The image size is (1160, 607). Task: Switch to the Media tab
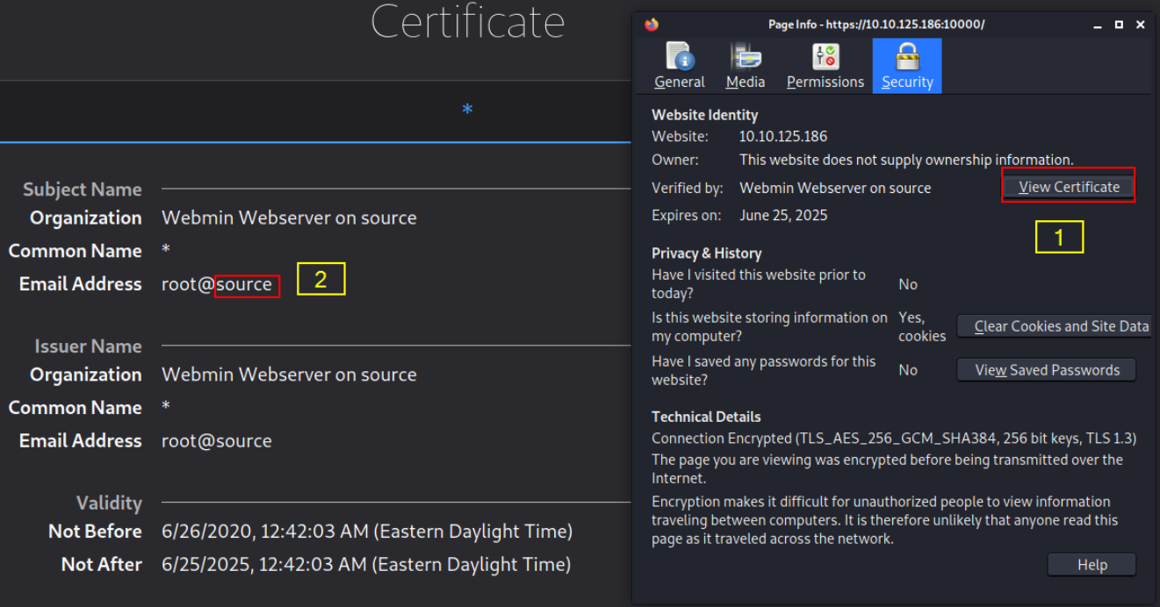746,66
